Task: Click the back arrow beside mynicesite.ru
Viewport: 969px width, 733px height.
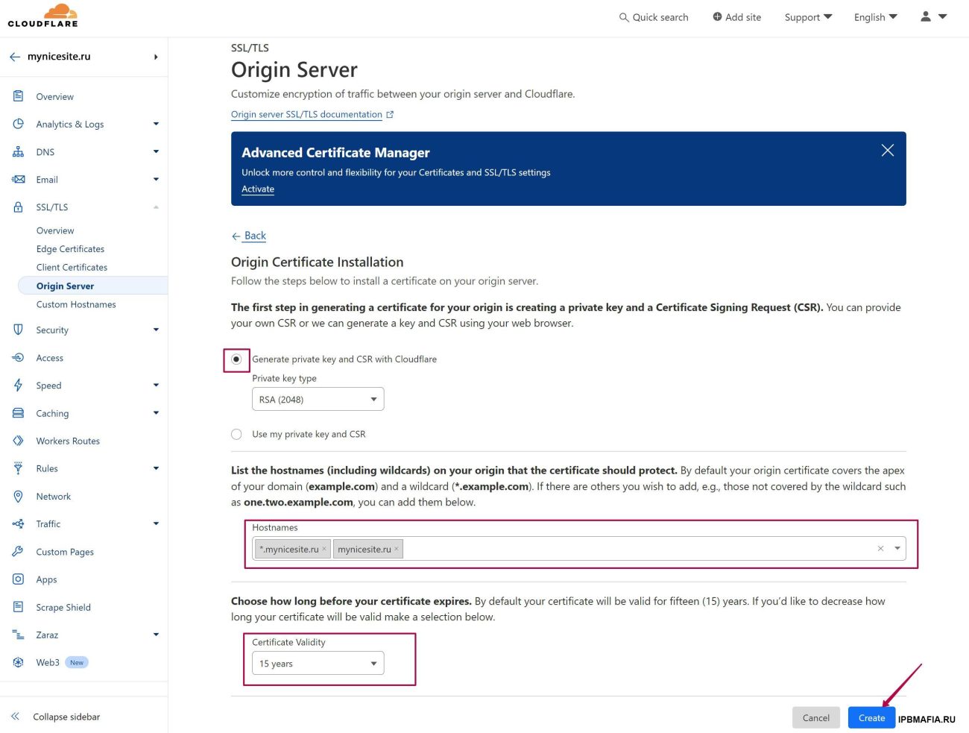Action: (15, 57)
